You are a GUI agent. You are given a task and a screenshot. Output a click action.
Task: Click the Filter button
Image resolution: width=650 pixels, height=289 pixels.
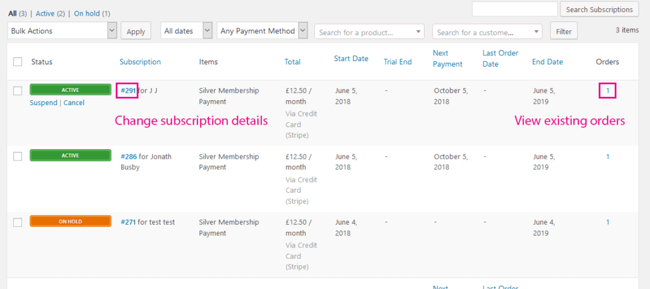(564, 31)
